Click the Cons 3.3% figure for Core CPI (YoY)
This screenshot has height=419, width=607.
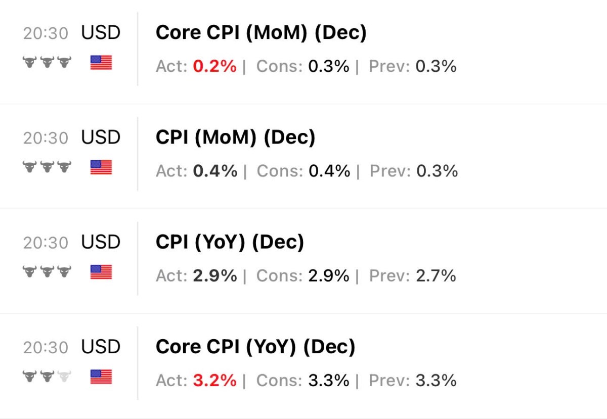click(x=329, y=381)
